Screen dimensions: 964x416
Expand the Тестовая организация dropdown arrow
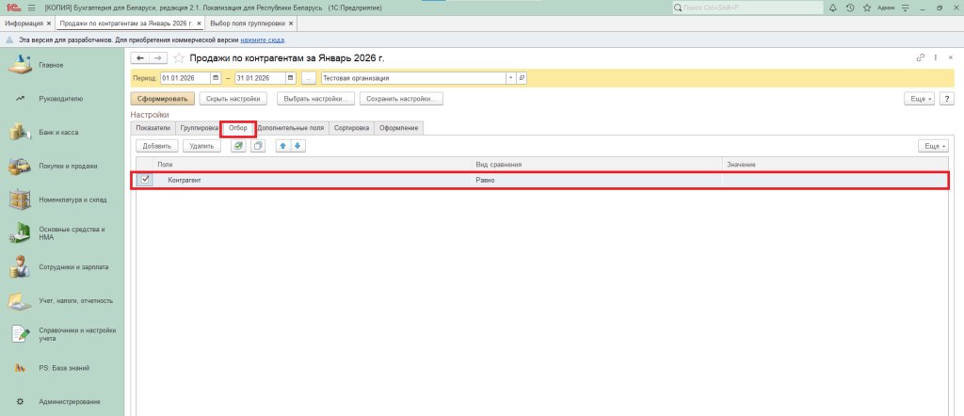[511, 78]
